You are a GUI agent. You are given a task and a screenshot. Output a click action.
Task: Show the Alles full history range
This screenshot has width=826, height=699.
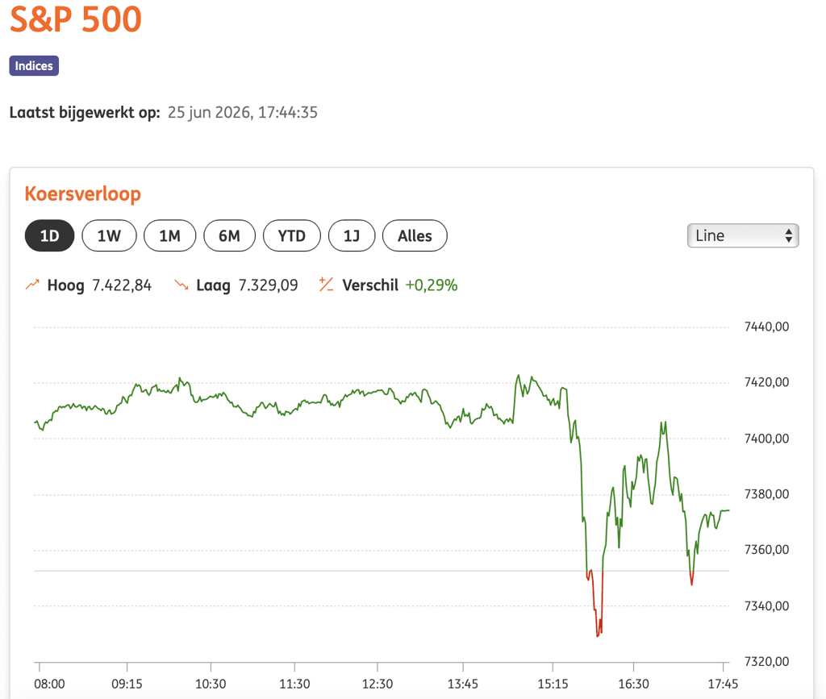pyautogui.click(x=415, y=235)
